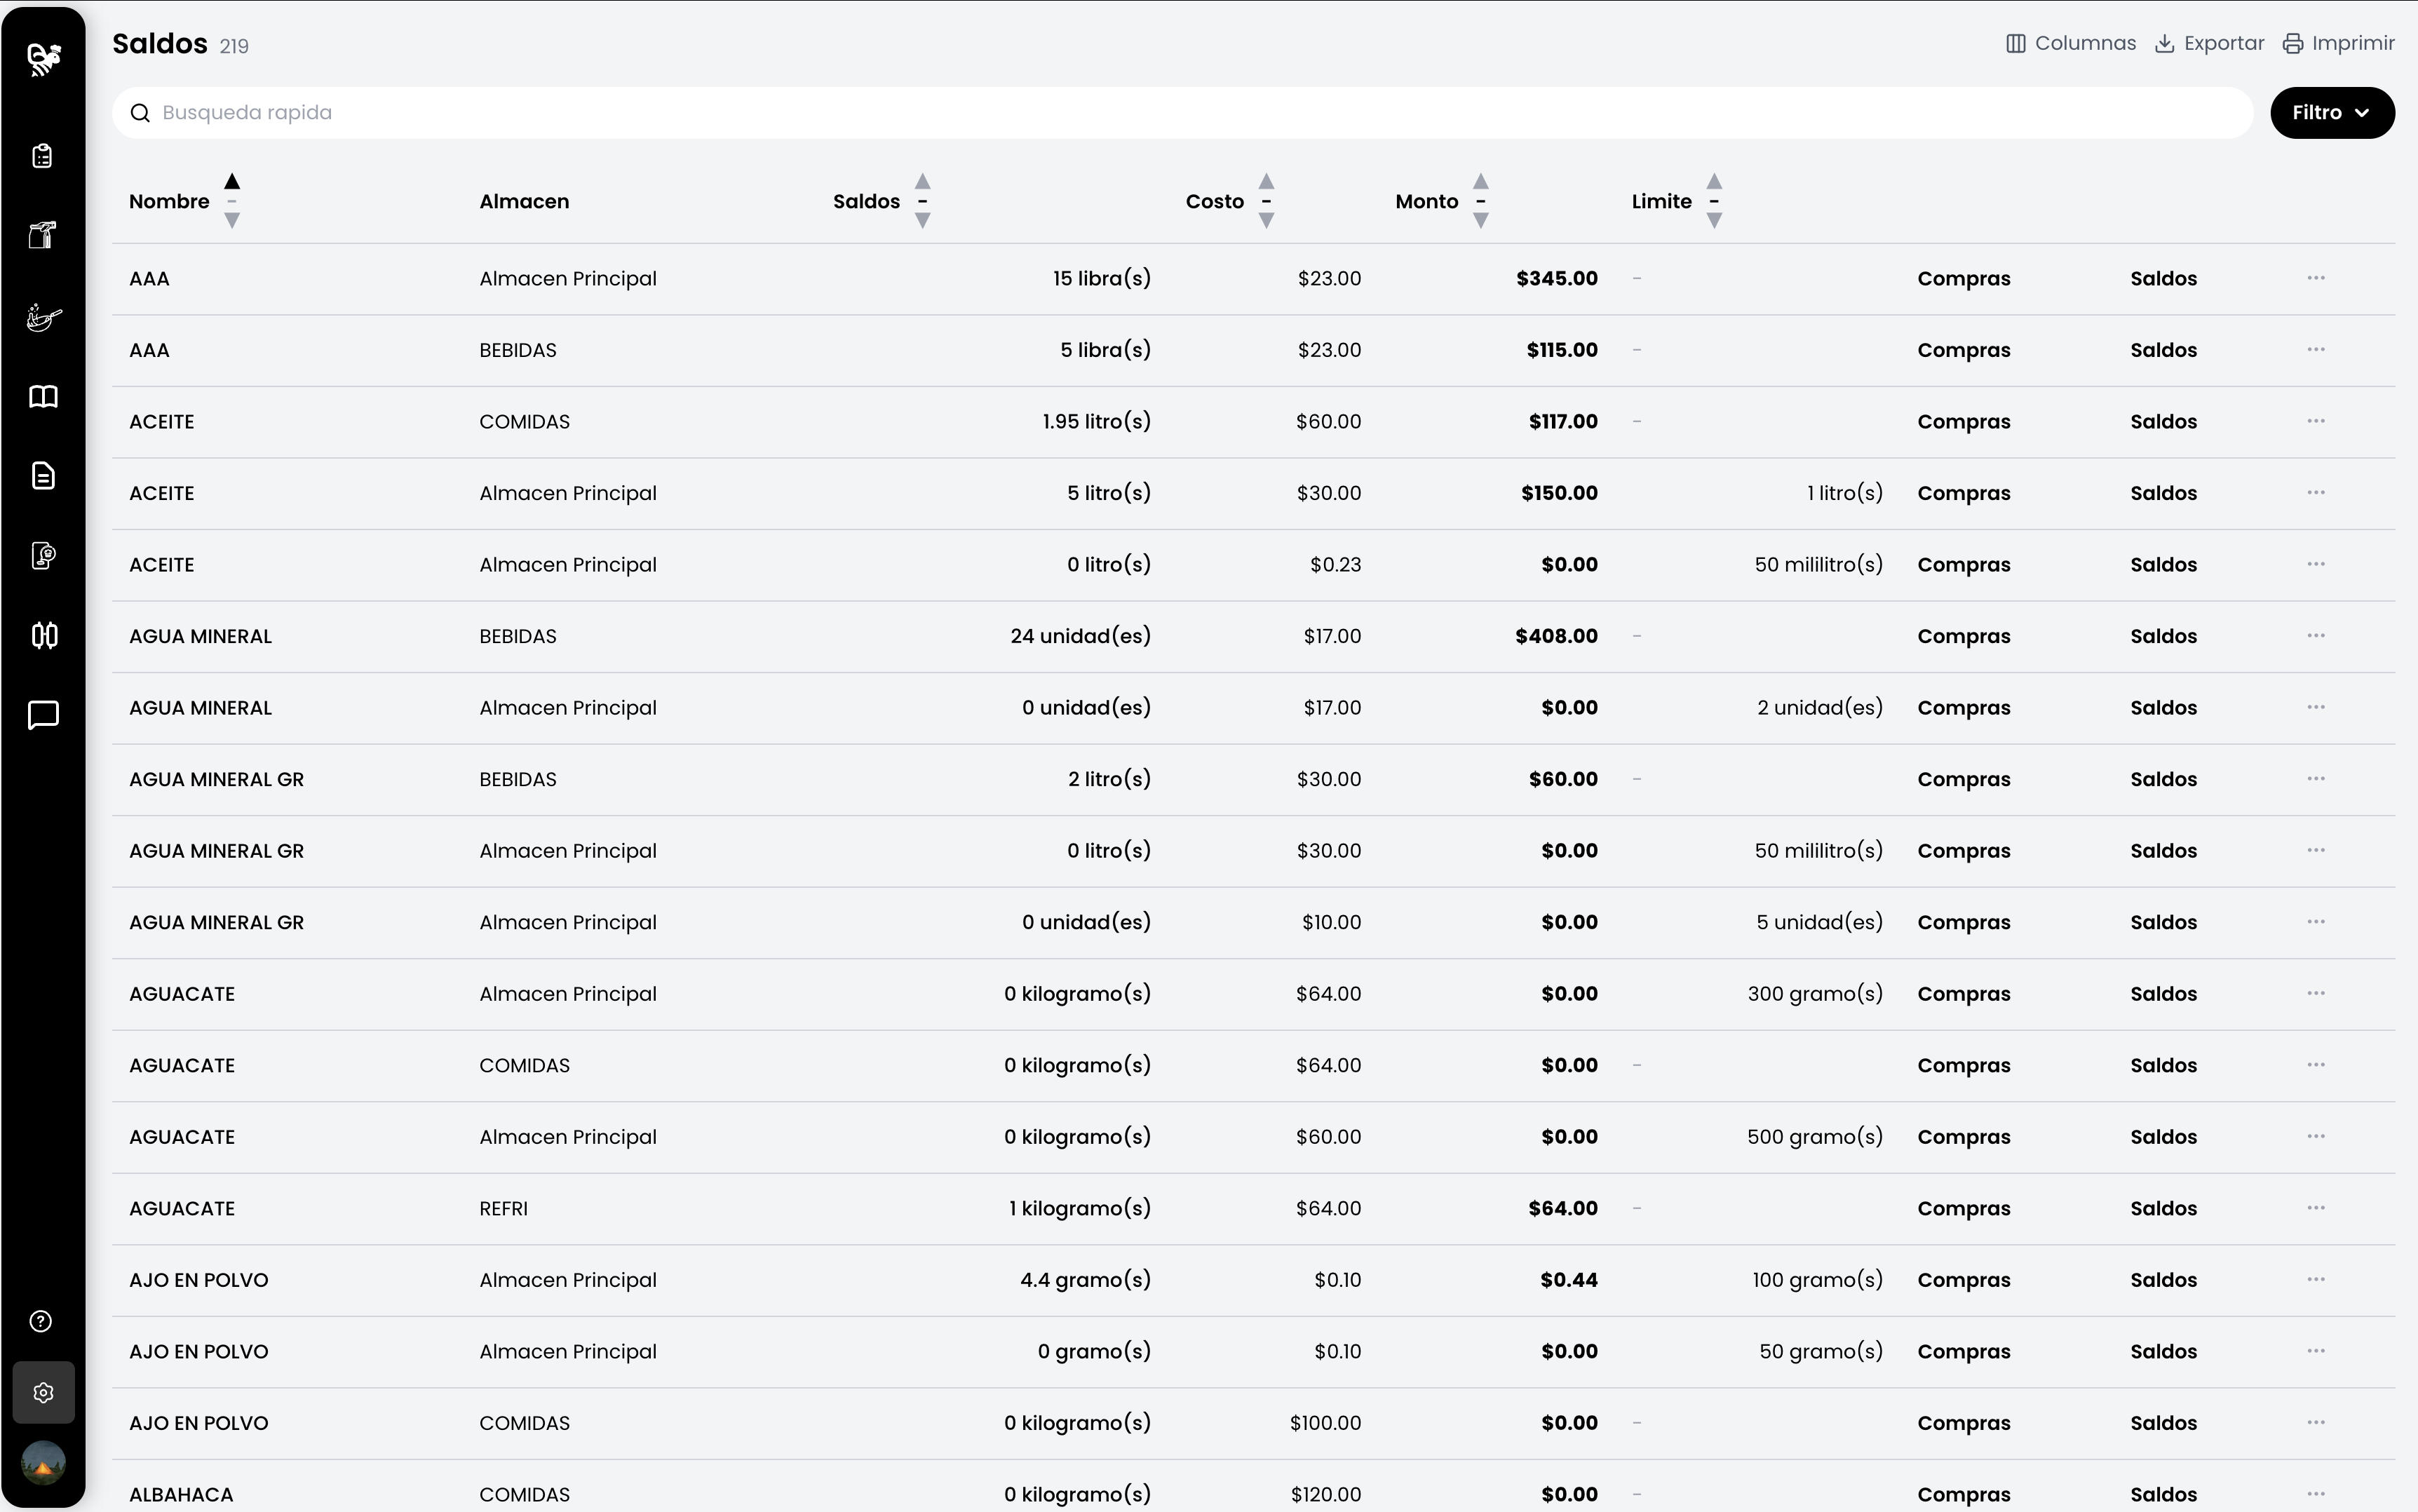Open the settings gear icon
Screen dimensions: 2418x1512
pyautogui.click(x=43, y=1392)
